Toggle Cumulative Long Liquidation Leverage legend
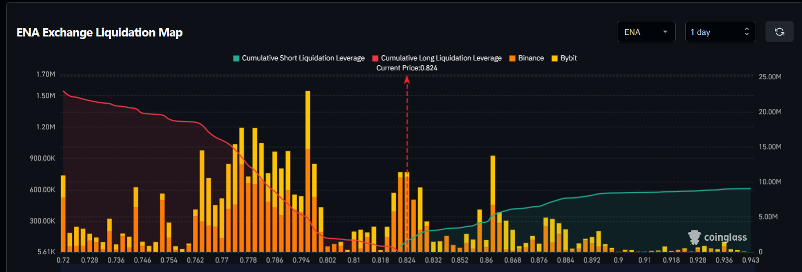 click(437, 58)
